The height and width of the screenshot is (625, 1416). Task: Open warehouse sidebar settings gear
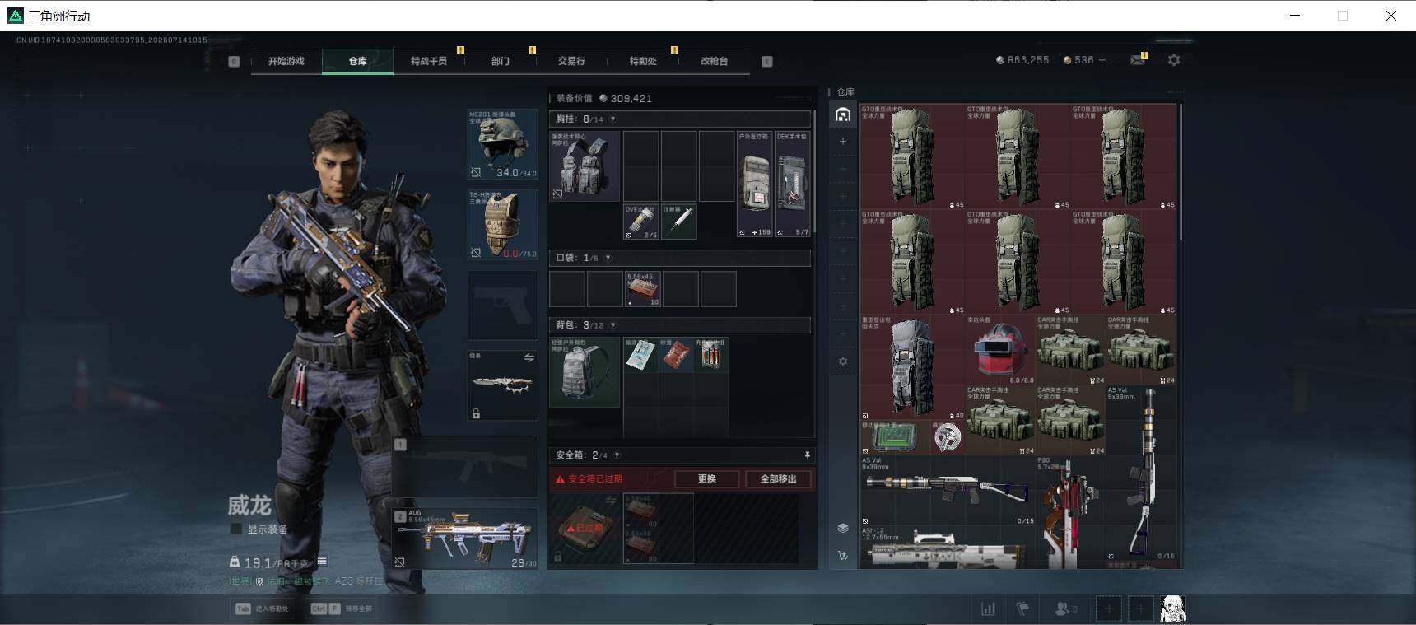(x=843, y=361)
